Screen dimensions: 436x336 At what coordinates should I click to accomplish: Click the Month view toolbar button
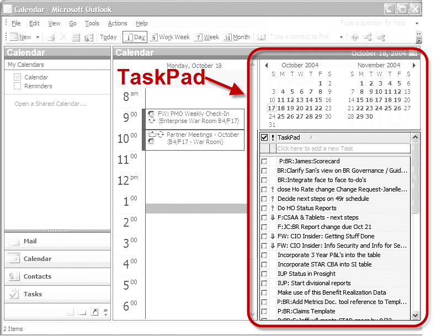click(x=237, y=38)
